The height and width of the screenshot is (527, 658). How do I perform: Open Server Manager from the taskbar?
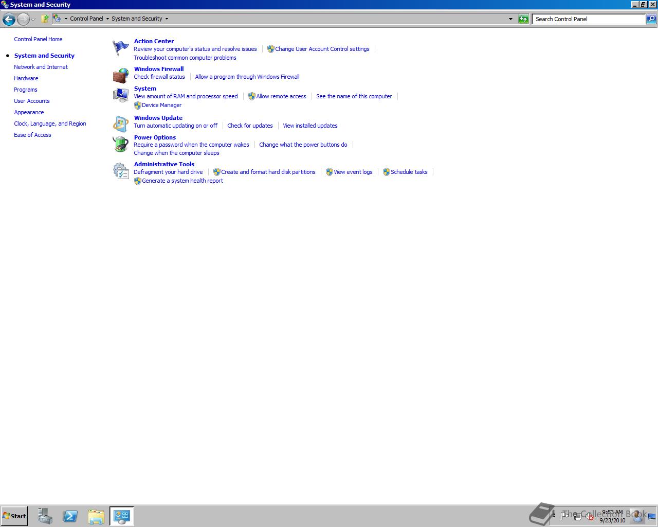click(x=45, y=516)
